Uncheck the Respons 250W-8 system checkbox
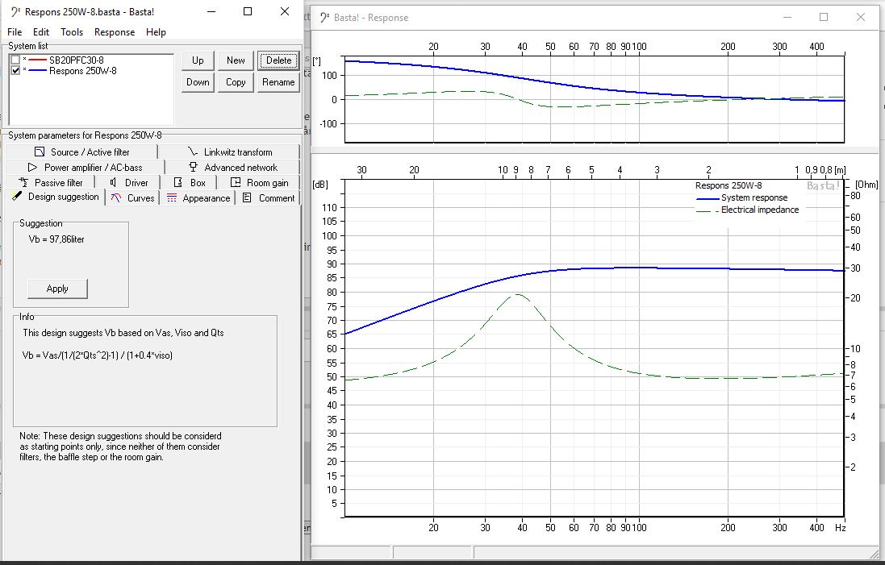885x565 pixels. tap(15, 71)
